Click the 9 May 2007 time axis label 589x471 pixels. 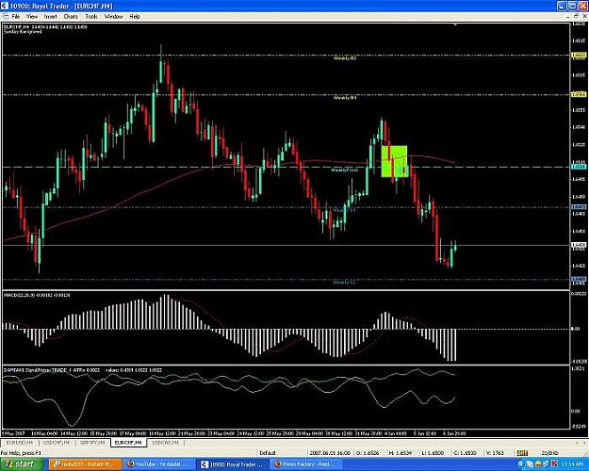coord(13,433)
